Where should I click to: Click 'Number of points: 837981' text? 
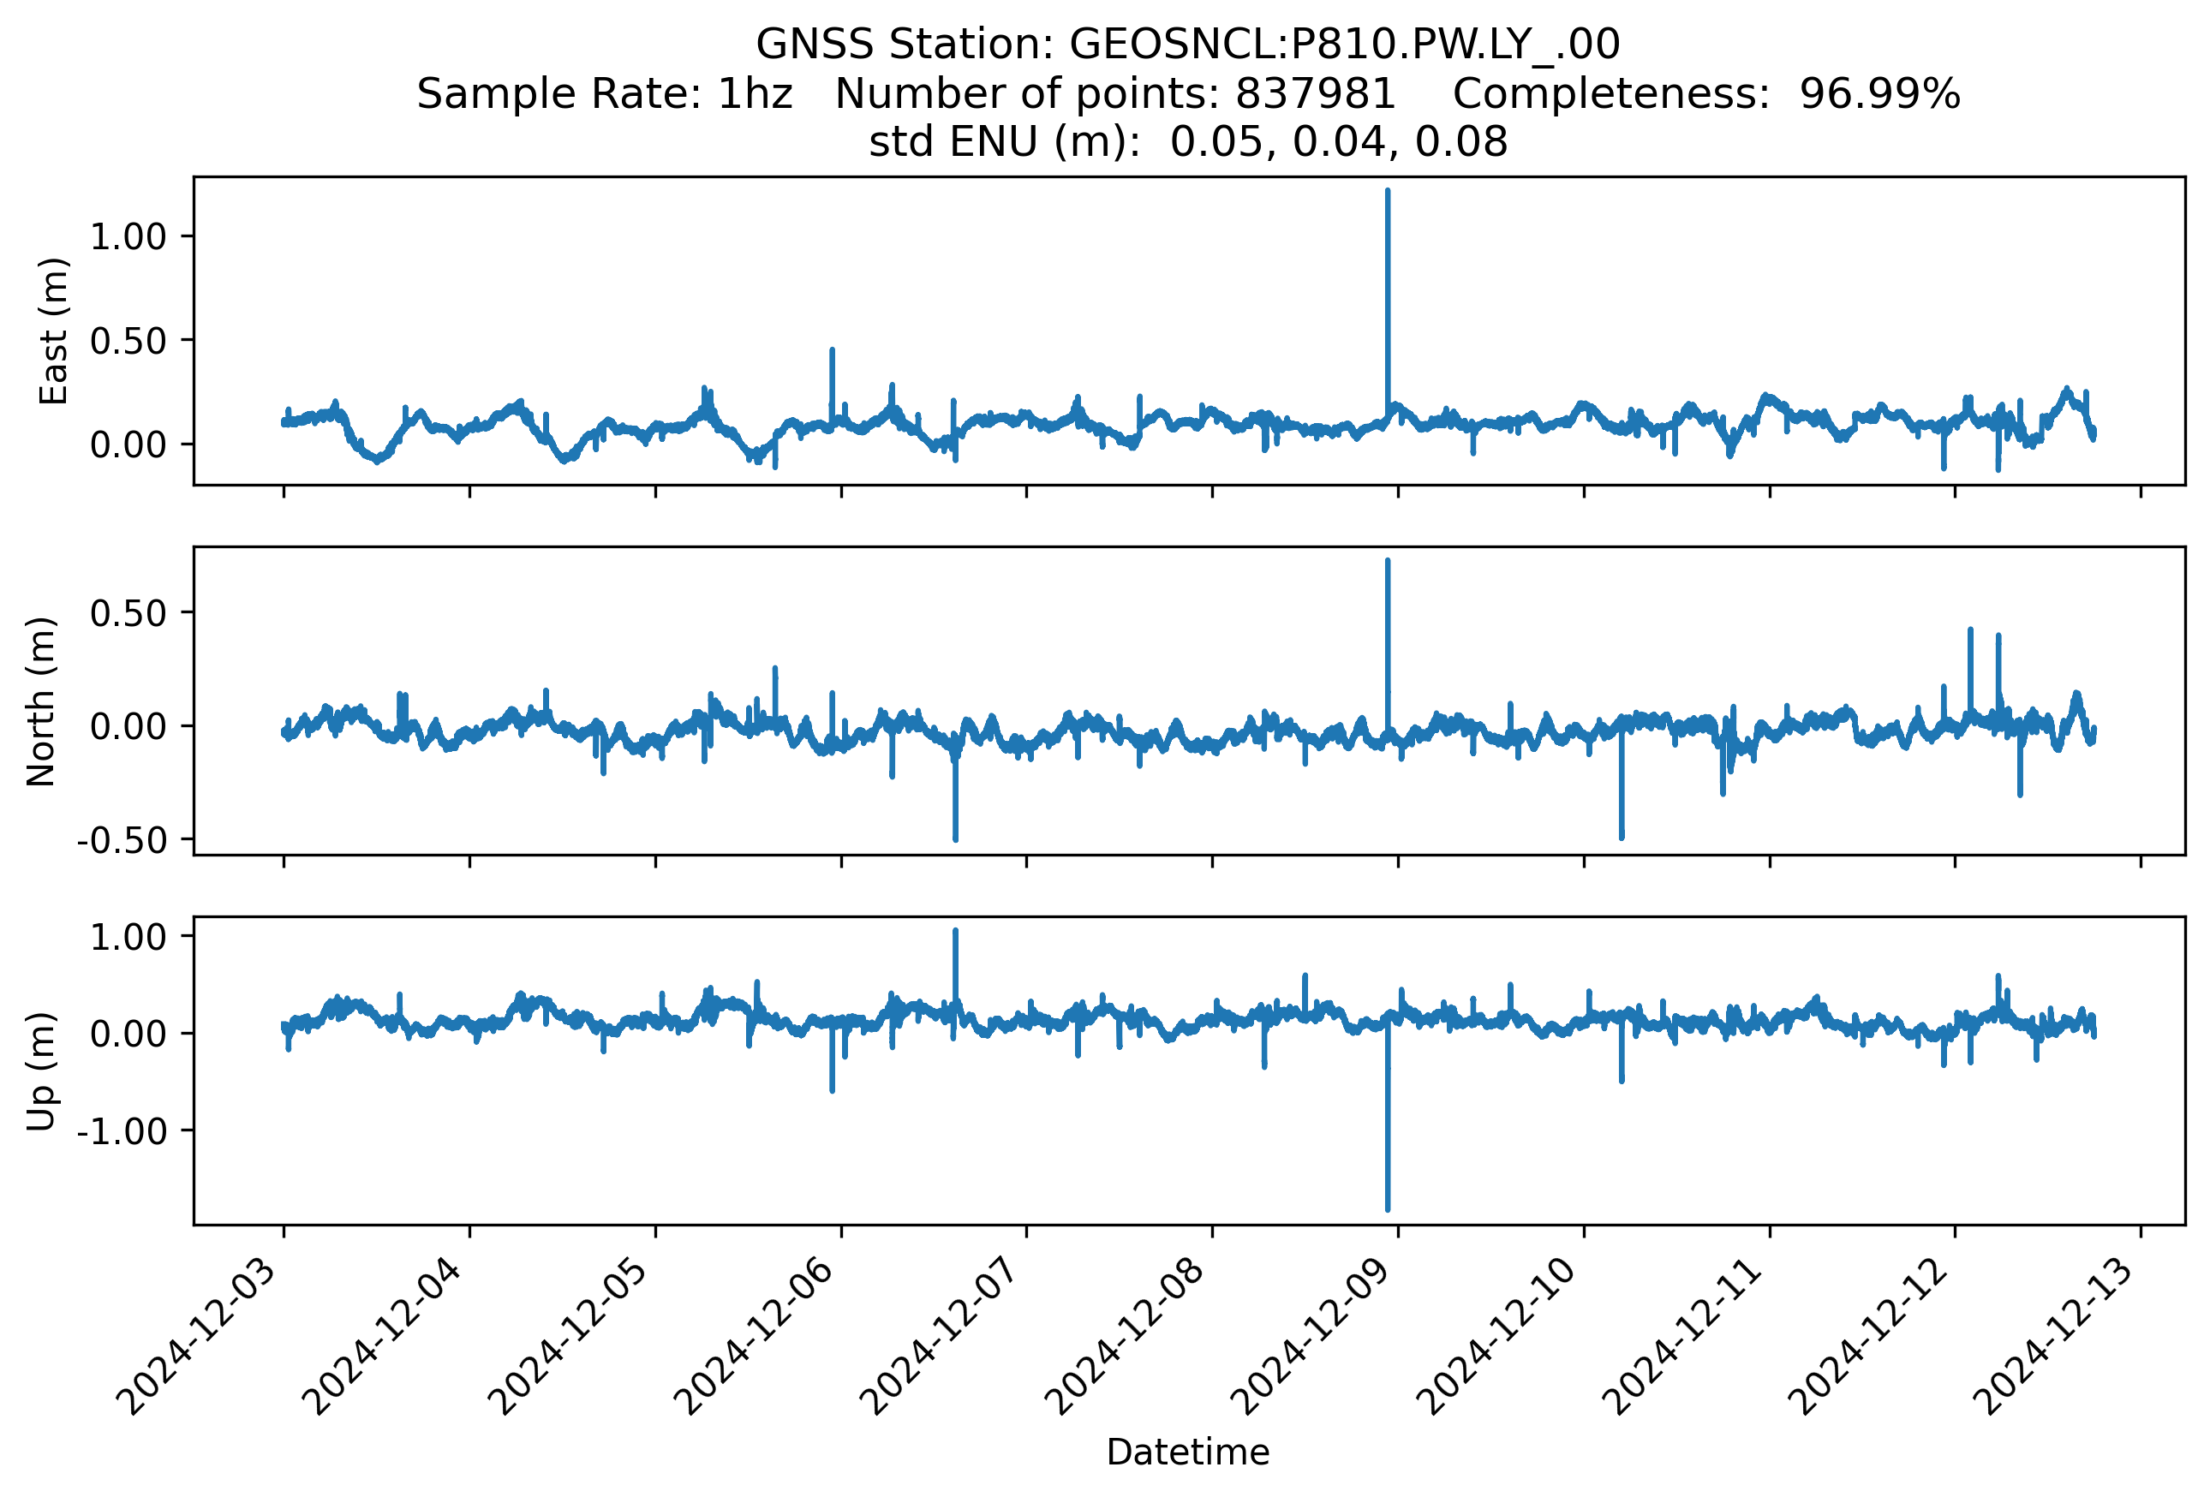[x=1115, y=93]
